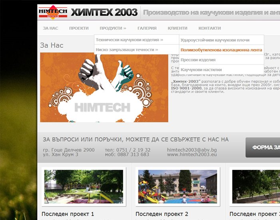Expand Технически каучукови изделия submenu

[x=130, y=40]
